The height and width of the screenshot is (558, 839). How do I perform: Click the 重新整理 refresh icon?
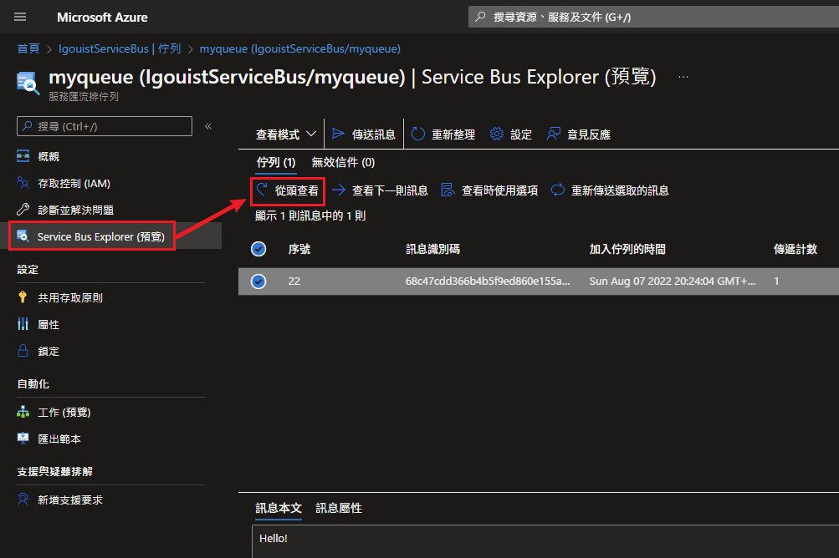[418, 134]
